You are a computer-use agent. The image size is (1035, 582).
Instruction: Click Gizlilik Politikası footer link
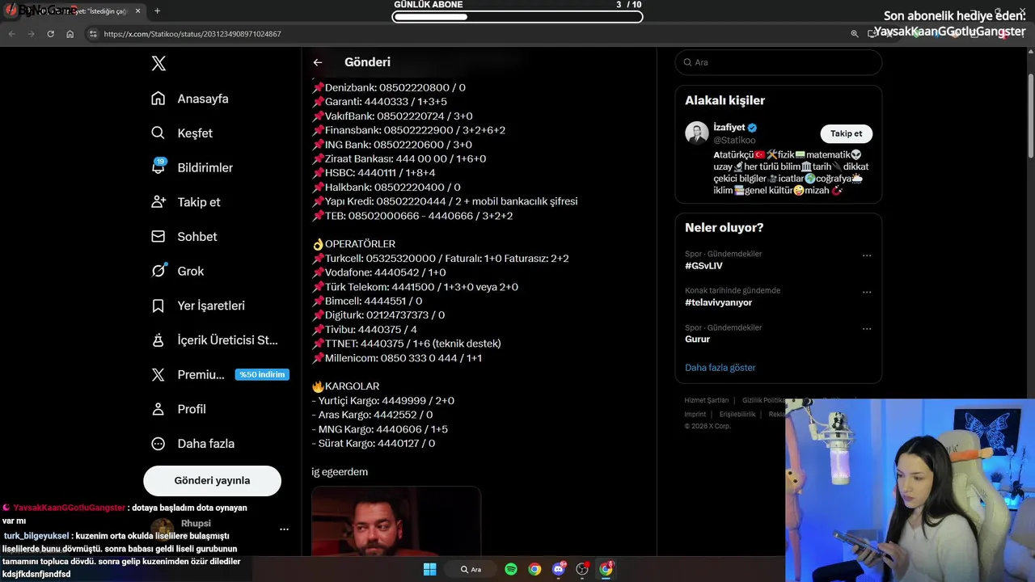764,400
